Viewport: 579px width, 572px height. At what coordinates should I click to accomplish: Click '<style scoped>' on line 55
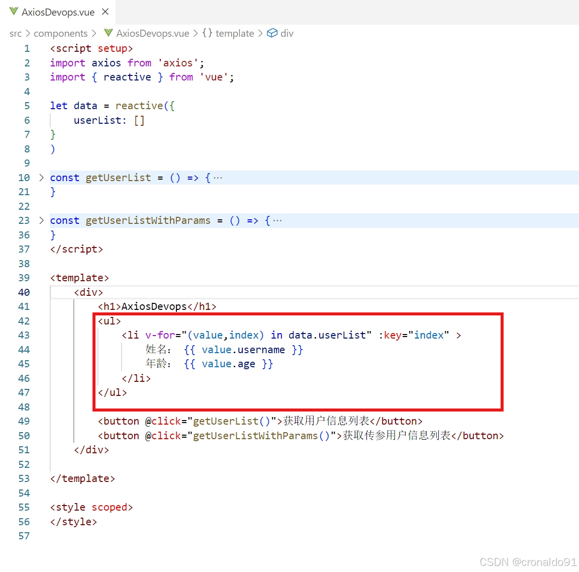point(91,507)
